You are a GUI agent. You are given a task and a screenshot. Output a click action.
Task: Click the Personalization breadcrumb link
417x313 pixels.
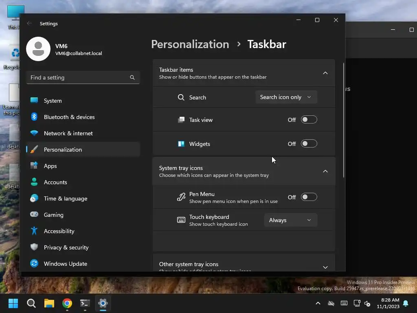pyautogui.click(x=190, y=44)
